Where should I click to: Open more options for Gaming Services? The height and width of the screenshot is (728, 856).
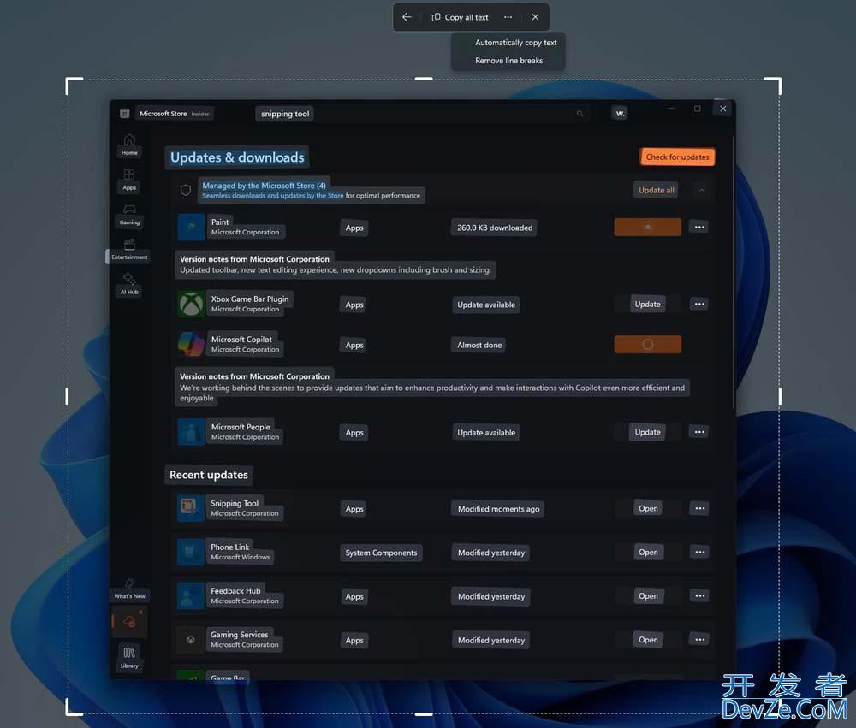tap(700, 640)
